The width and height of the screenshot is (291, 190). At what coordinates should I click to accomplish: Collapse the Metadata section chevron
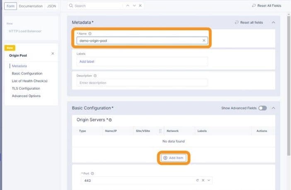tap(273, 22)
